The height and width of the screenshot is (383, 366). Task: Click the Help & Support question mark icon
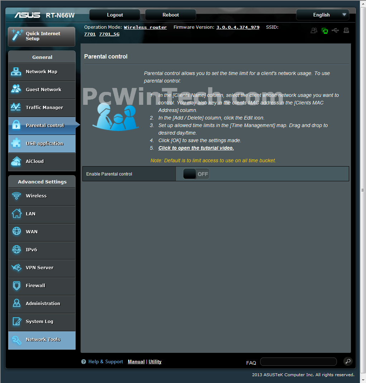click(x=83, y=361)
